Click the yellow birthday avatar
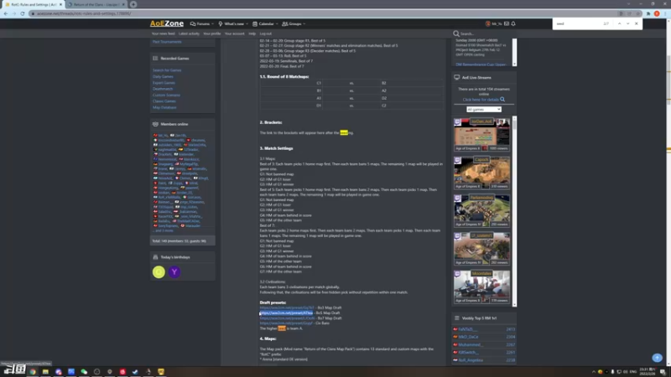The width and height of the screenshot is (671, 377). click(x=159, y=271)
